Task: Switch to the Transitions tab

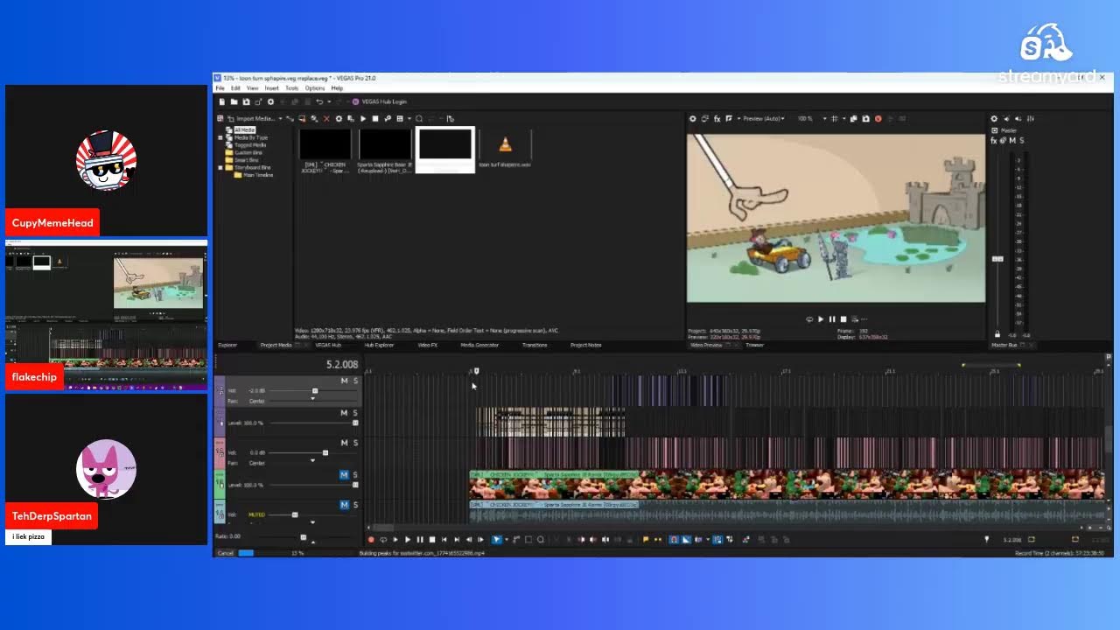Action: pos(535,345)
